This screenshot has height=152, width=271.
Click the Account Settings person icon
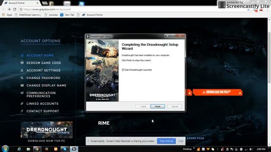22,71
